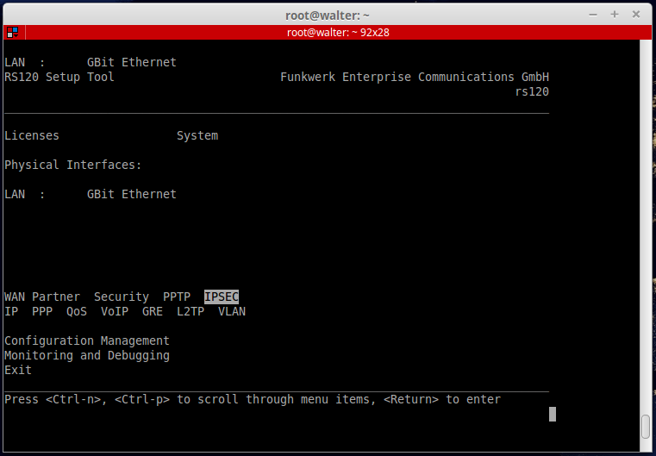Open the VoIP menu entry
The image size is (656, 456).
point(115,311)
